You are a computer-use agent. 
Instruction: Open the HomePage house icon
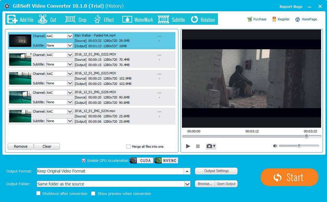point(298,19)
